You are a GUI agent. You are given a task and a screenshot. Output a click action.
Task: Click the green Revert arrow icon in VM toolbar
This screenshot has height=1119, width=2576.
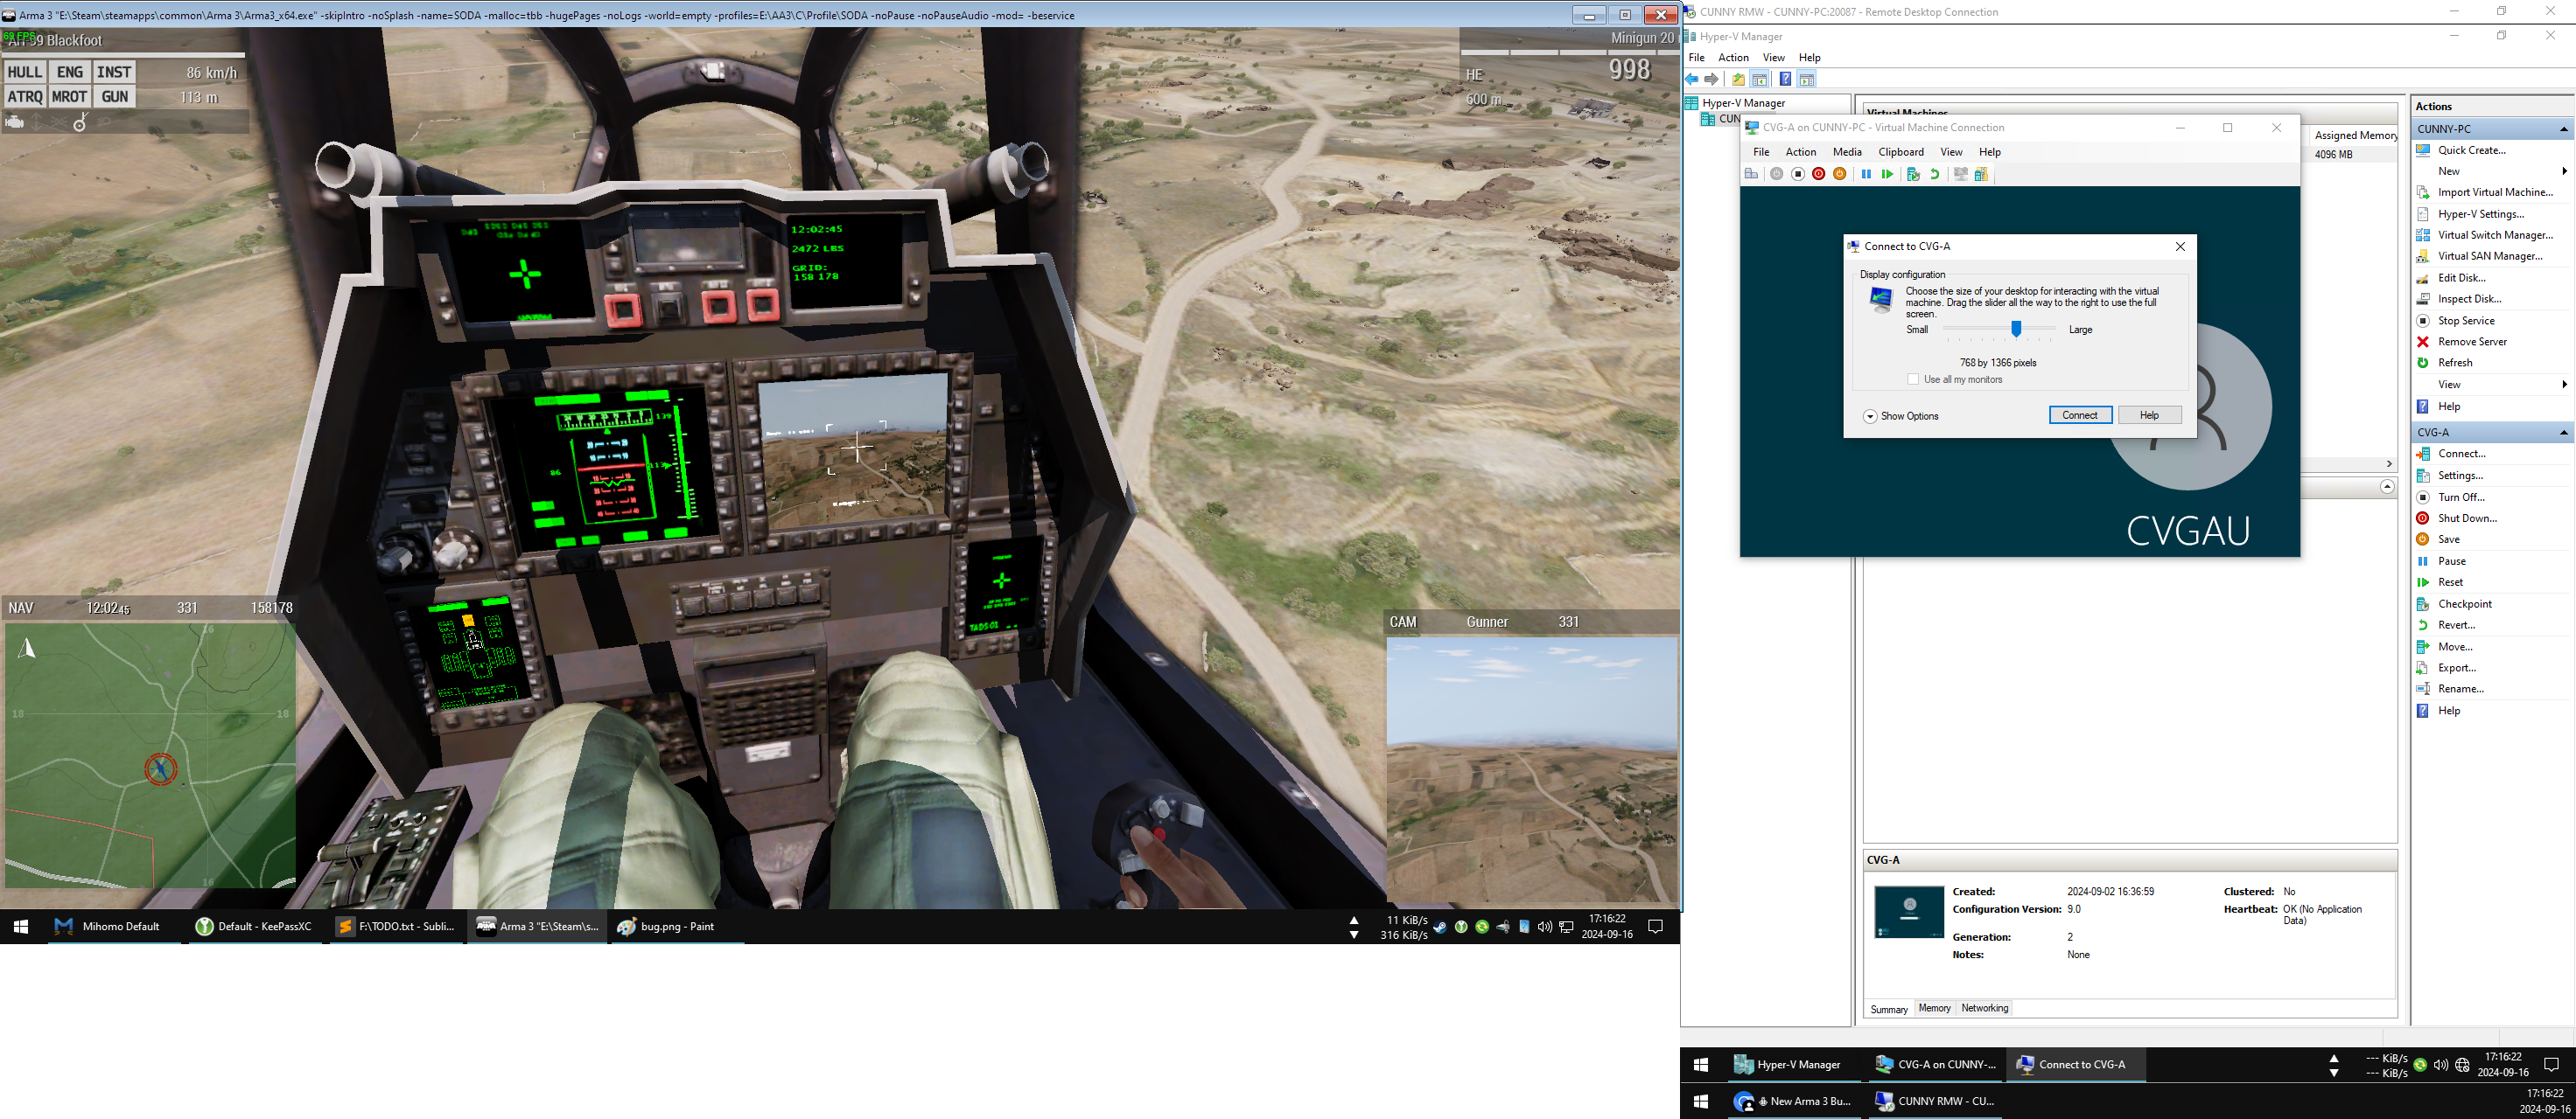1935,174
